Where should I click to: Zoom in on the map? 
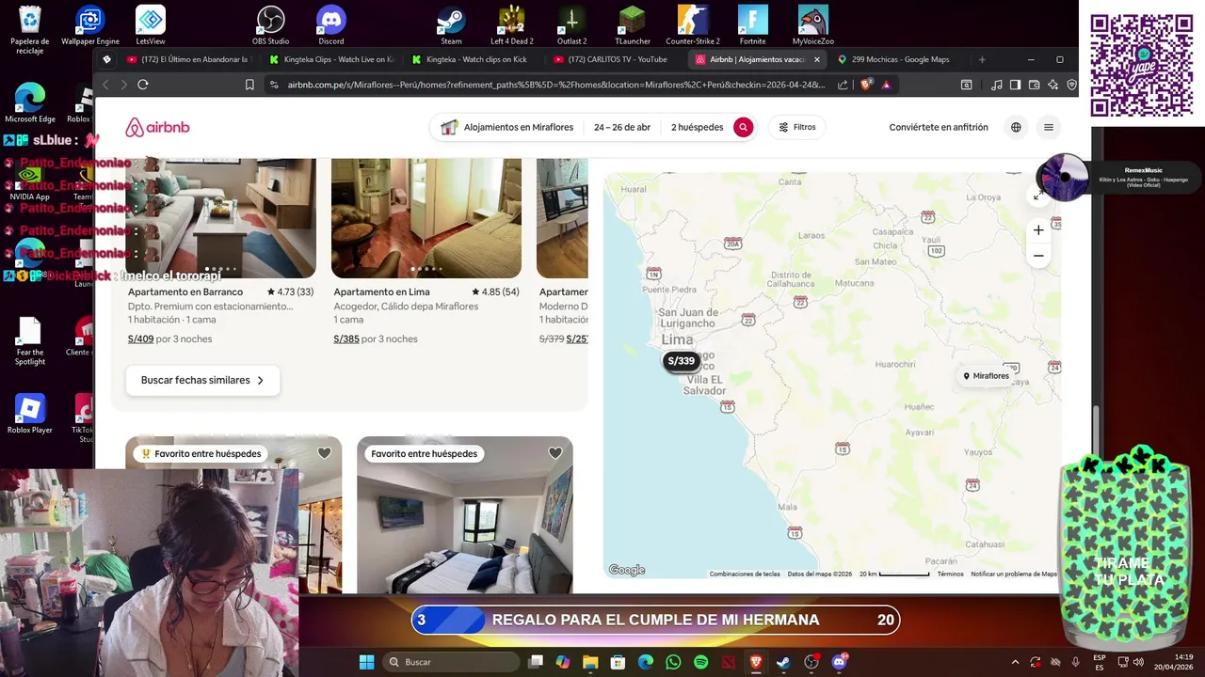point(1038,230)
